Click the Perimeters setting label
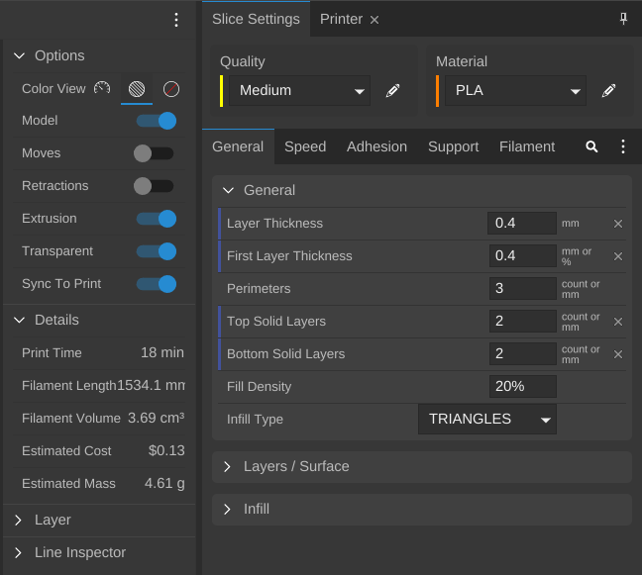 pos(259,289)
